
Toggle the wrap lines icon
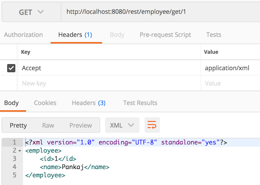click(x=152, y=125)
